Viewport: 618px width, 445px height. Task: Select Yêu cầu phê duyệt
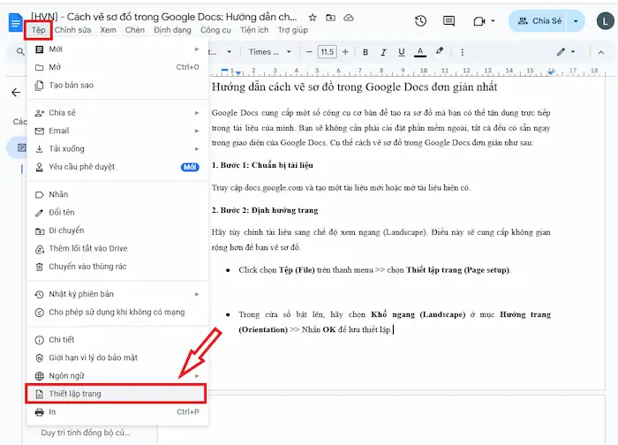point(117,167)
